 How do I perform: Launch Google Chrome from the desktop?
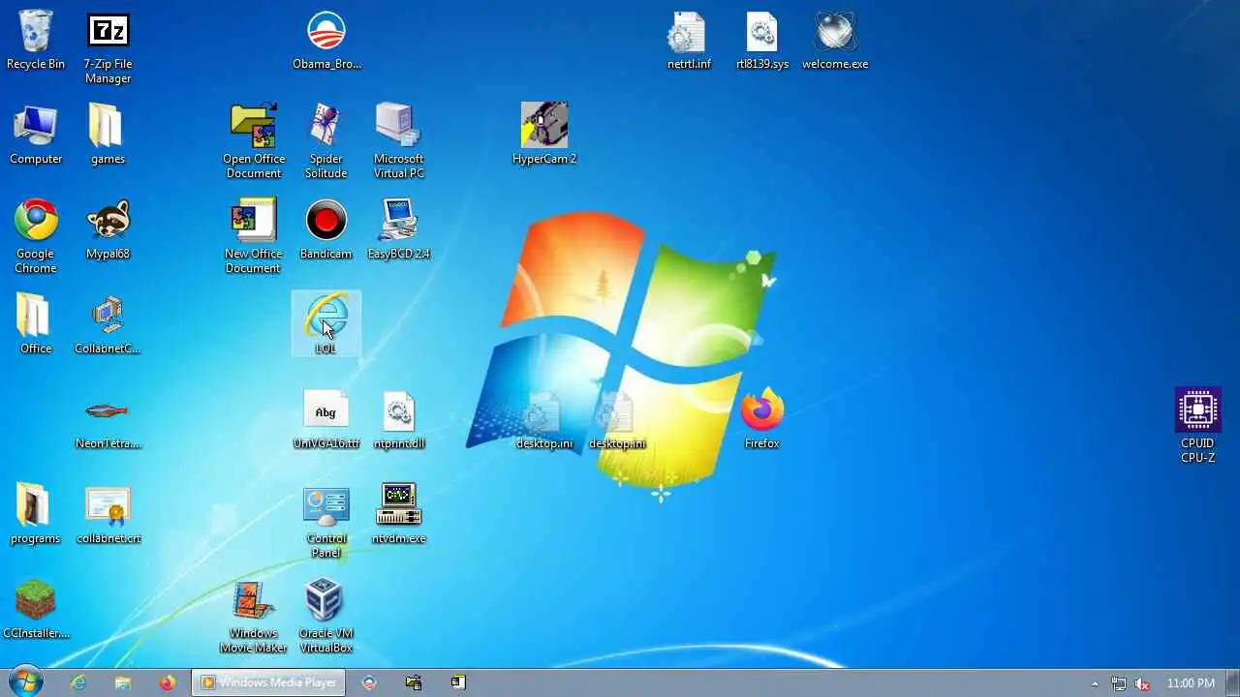(x=36, y=237)
